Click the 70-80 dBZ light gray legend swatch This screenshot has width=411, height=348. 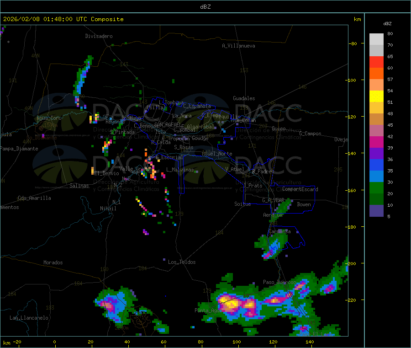tap(376, 39)
